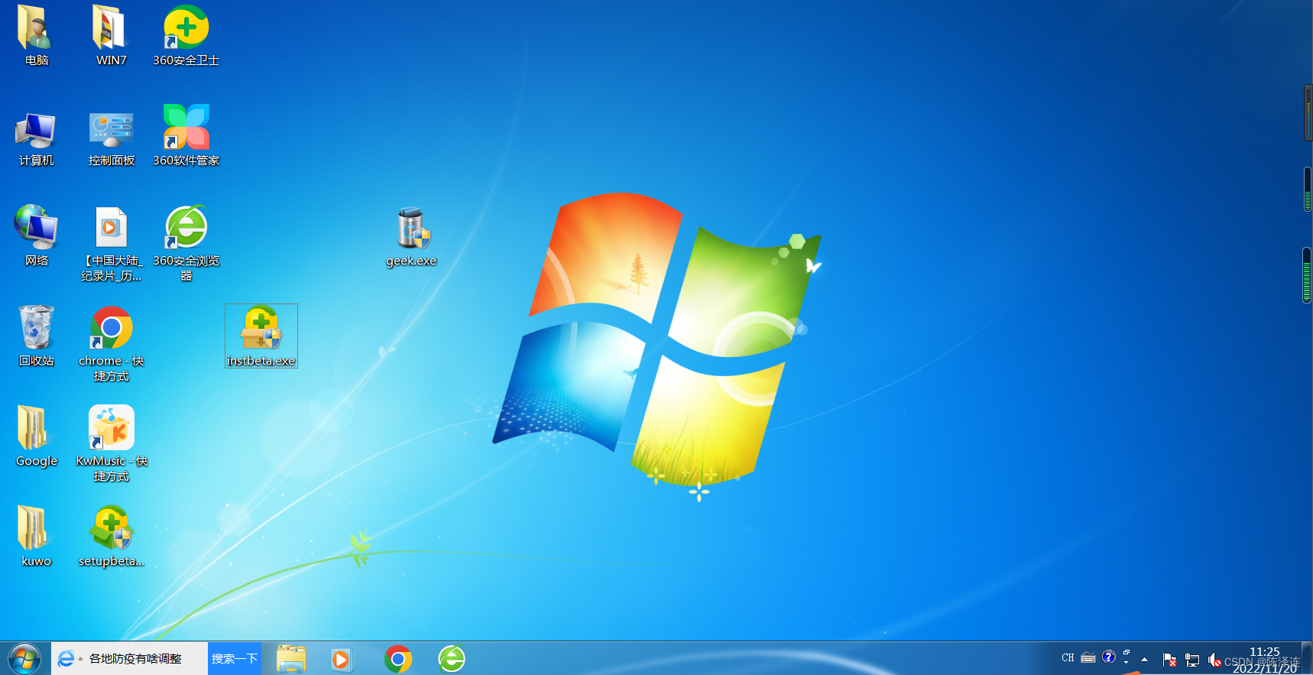Open the media player taskbar icon
The image size is (1313, 675).
point(342,658)
